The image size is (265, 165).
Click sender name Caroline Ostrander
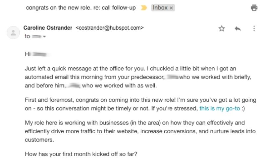point(48,28)
